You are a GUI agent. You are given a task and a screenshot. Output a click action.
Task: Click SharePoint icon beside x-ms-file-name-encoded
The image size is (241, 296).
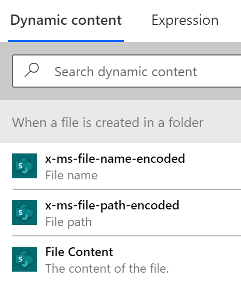pos(24,166)
